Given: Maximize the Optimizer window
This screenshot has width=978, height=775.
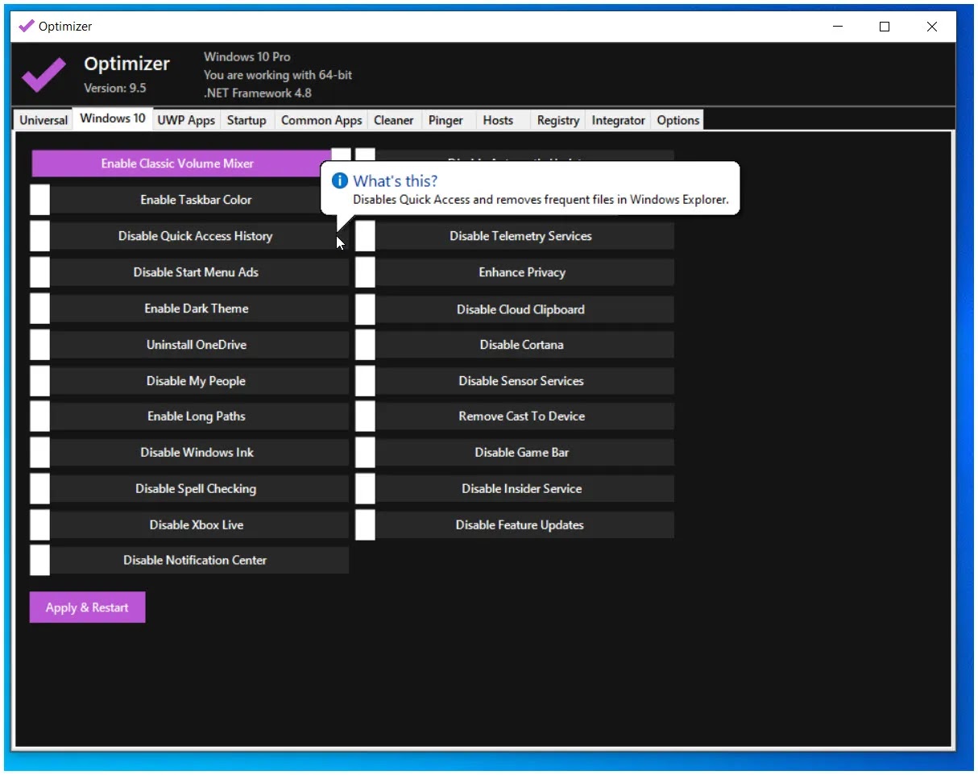Looking at the screenshot, I should (x=885, y=27).
